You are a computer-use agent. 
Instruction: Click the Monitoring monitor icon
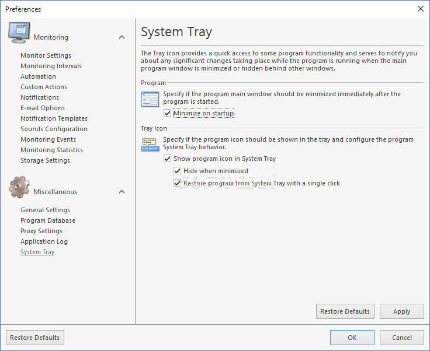pyautogui.click(x=19, y=33)
